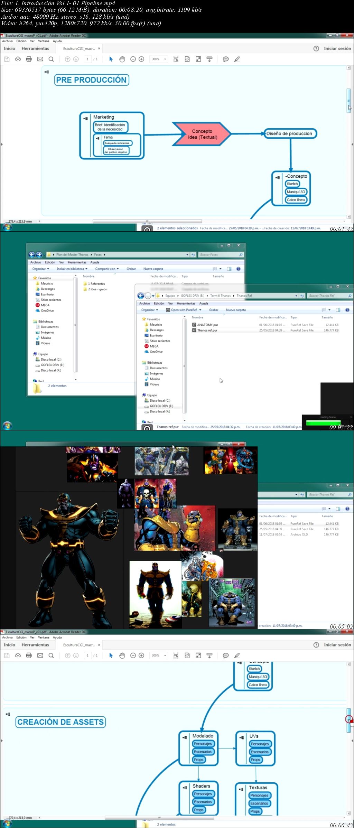The image size is (354, 828).
Task: Click Term 6 Thanos breadcrumb, window under Fases
Action: 220,296
